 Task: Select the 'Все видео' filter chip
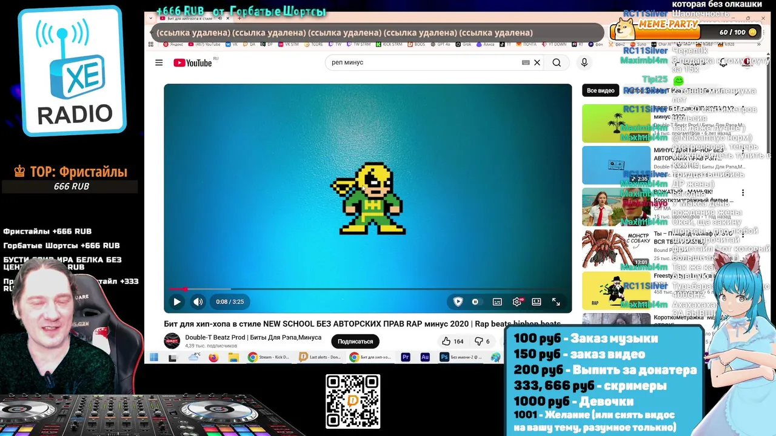coord(600,90)
